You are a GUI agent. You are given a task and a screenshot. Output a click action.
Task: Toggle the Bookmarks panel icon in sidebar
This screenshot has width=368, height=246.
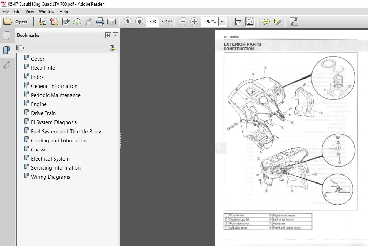point(7,50)
